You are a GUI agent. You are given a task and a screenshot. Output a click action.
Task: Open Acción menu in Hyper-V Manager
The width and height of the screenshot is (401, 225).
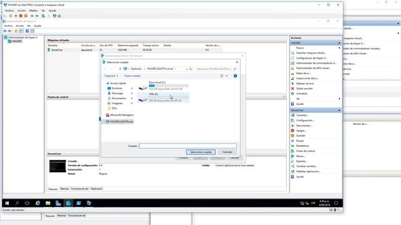pos(19,26)
